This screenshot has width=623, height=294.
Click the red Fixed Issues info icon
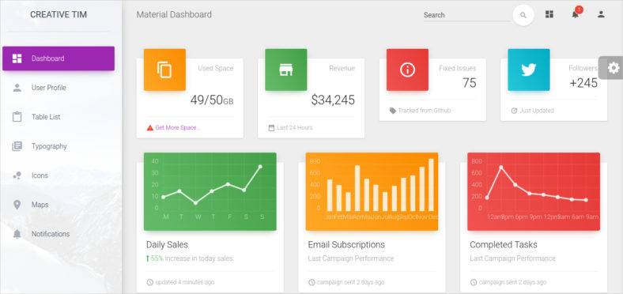(407, 70)
